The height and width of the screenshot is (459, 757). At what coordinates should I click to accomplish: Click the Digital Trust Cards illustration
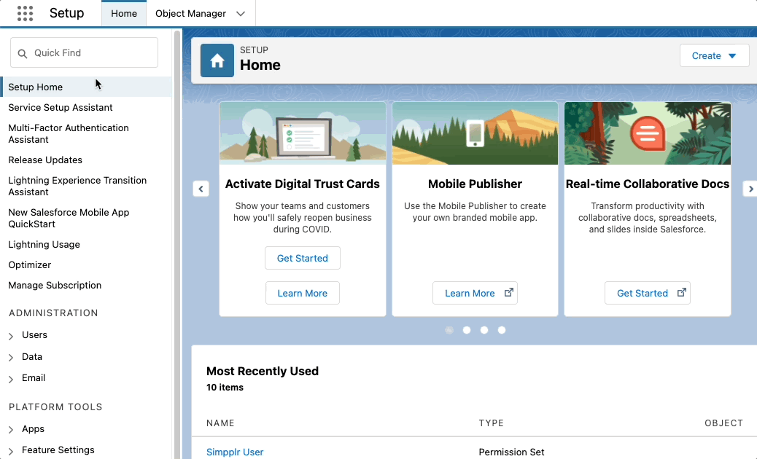[x=303, y=133]
